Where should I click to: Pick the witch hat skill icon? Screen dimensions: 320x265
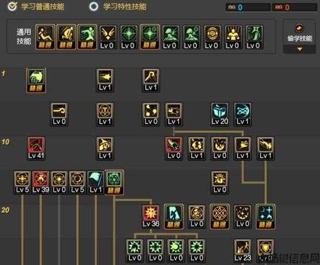[105, 148]
